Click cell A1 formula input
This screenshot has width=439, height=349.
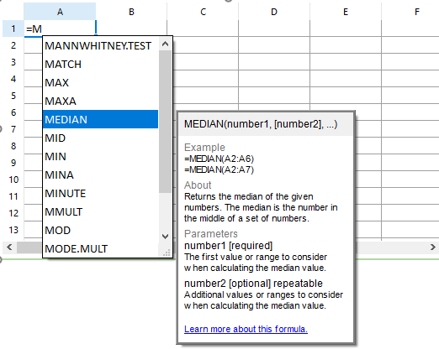click(60, 29)
